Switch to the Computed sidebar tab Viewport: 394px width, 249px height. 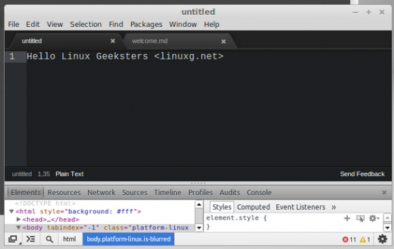[254, 207]
